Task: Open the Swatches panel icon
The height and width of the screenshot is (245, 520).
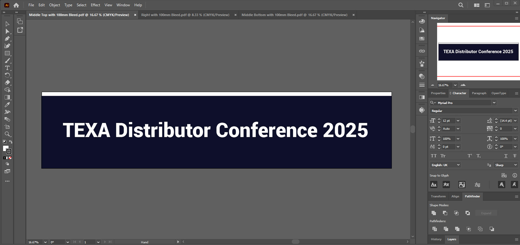Action: coord(422,39)
